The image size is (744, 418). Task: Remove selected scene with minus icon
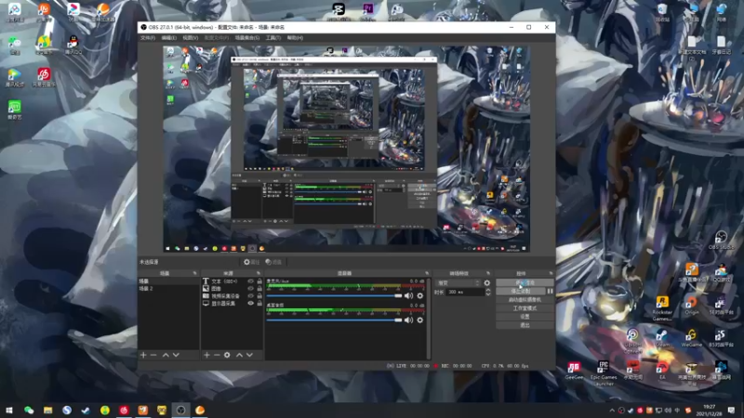click(x=153, y=355)
